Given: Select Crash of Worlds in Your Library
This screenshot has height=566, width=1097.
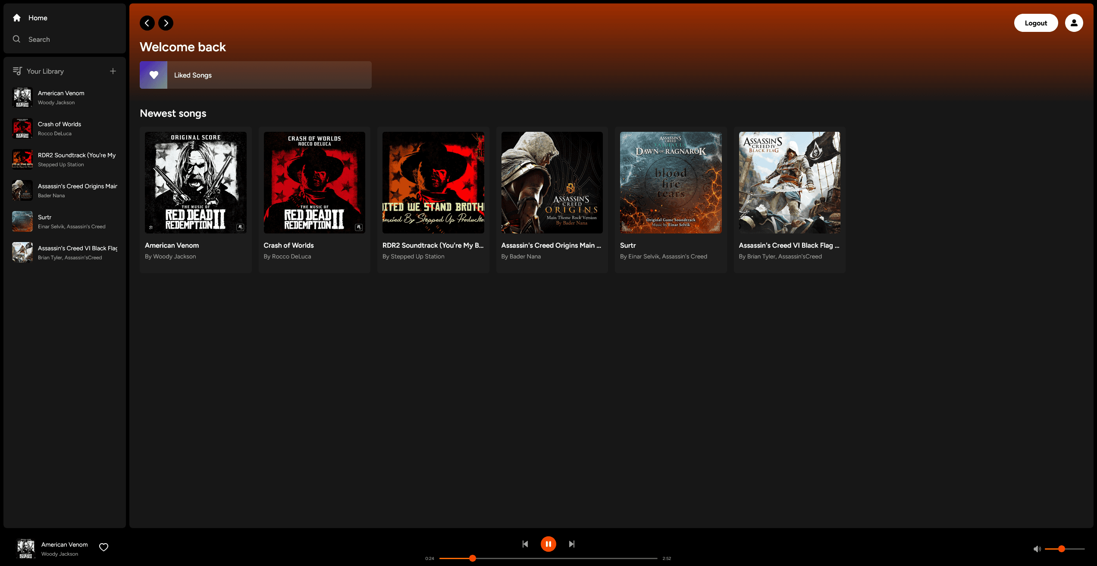Looking at the screenshot, I should (65, 128).
